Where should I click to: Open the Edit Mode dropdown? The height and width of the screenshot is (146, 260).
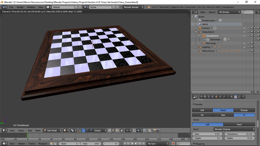point(52,131)
